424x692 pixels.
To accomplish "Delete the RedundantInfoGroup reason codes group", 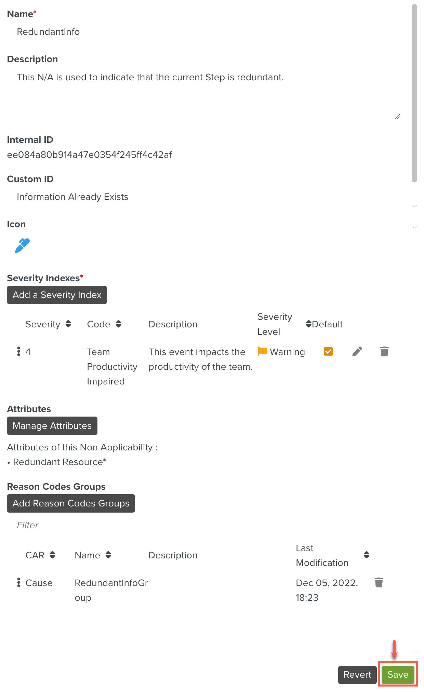I will tap(379, 583).
